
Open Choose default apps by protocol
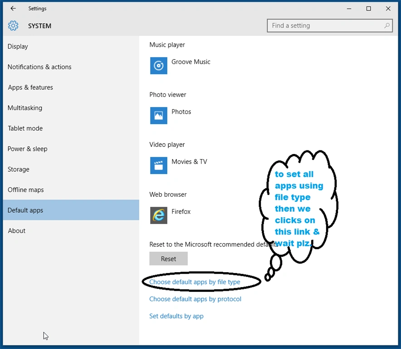click(x=195, y=299)
